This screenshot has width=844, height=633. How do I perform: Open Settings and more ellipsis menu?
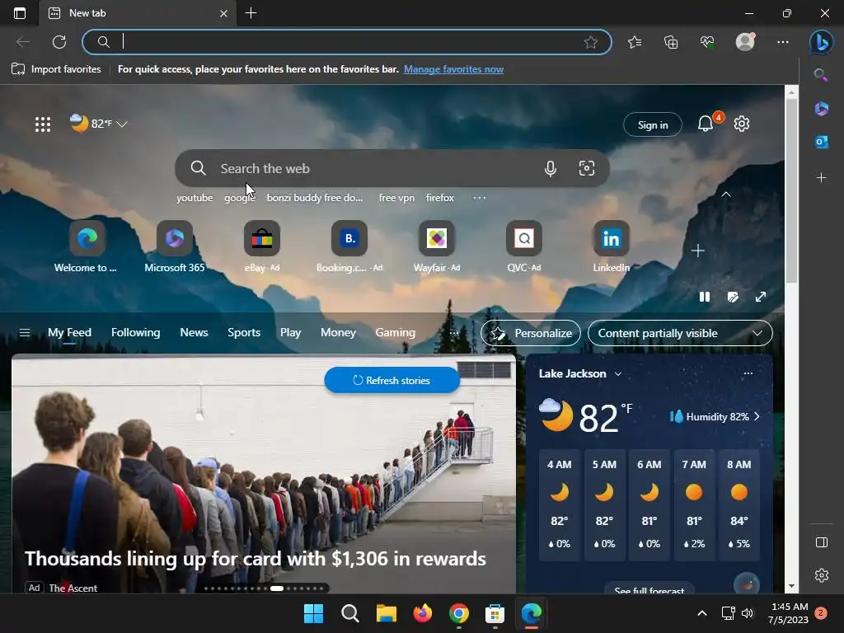coord(783,42)
